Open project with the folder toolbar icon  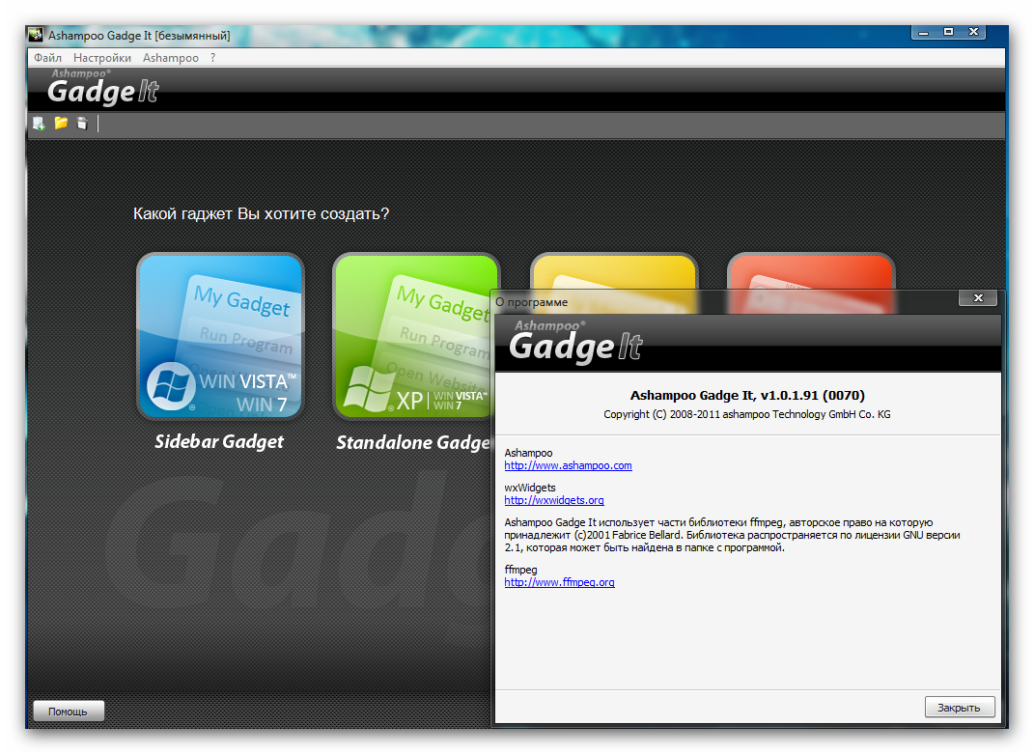coord(61,124)
